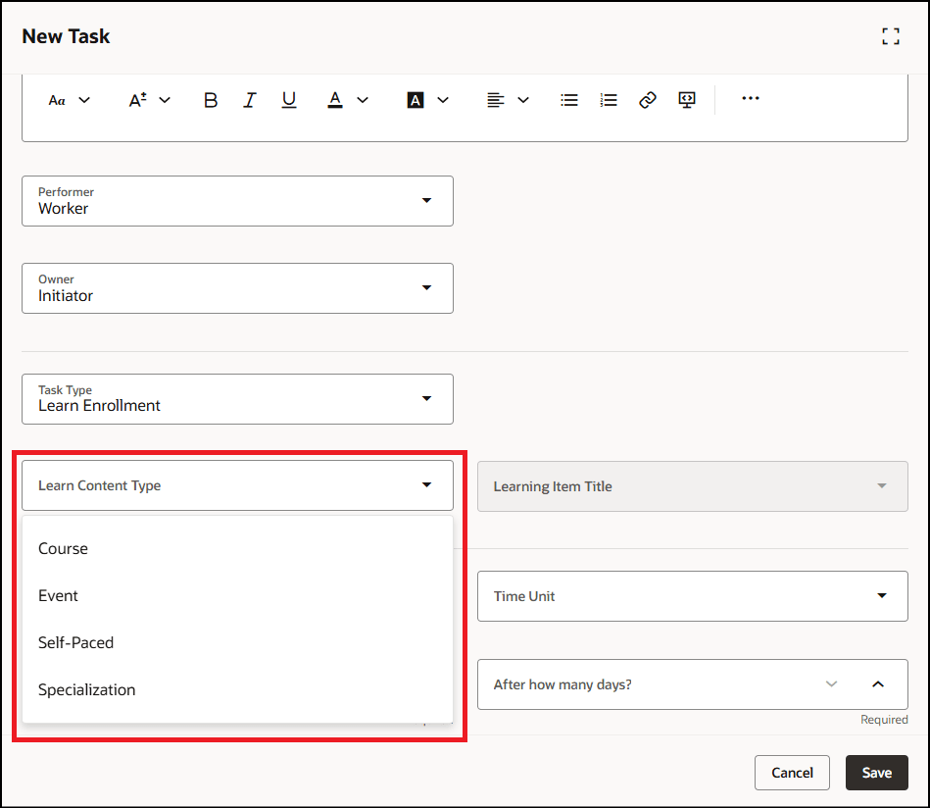Insert a numbered list
The image size is (930, 808).
(x=609, y=99)
